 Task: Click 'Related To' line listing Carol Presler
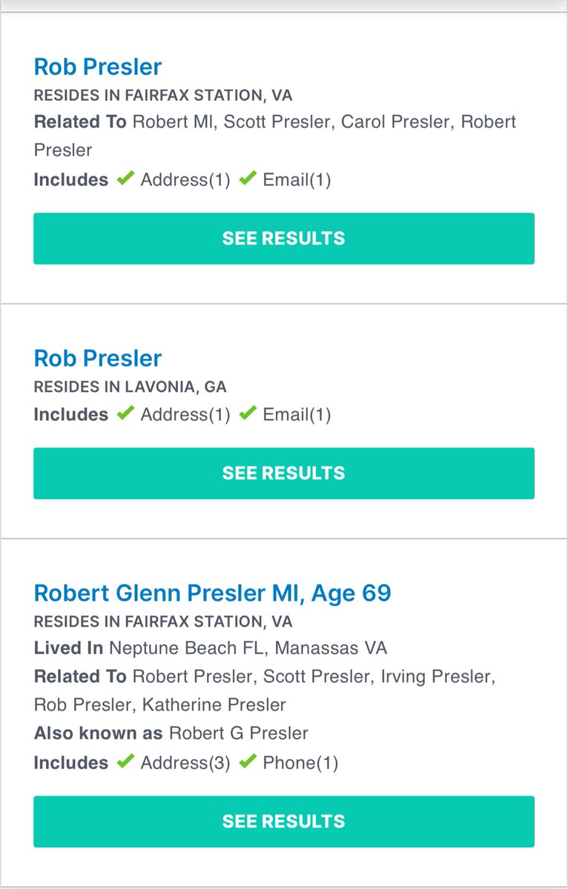coord(274,122)
